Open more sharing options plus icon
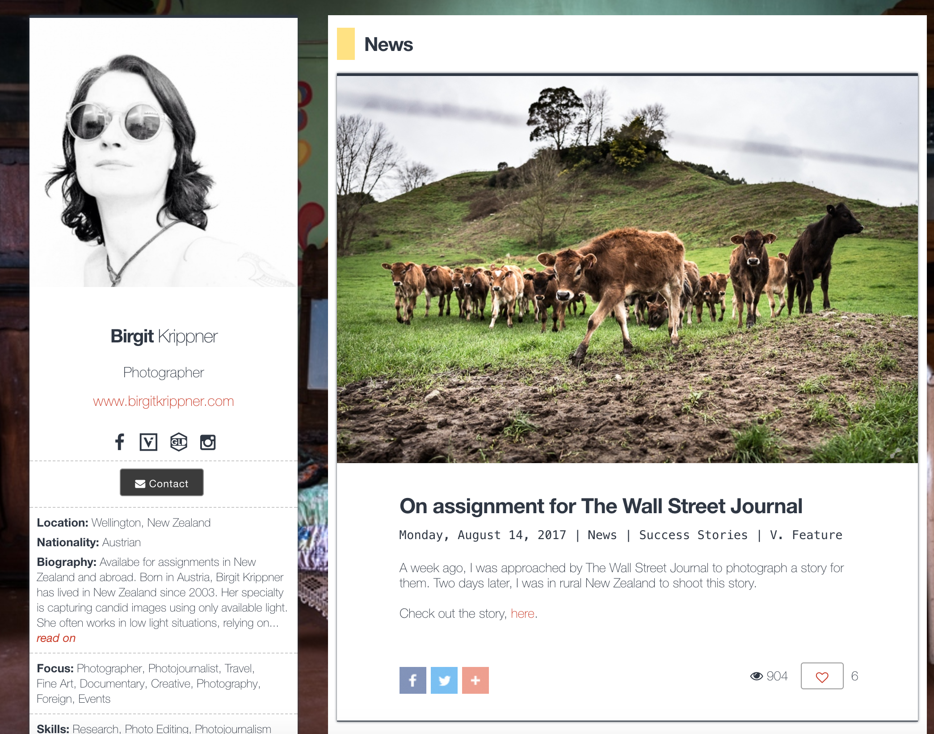 click(x=475, y=680)
